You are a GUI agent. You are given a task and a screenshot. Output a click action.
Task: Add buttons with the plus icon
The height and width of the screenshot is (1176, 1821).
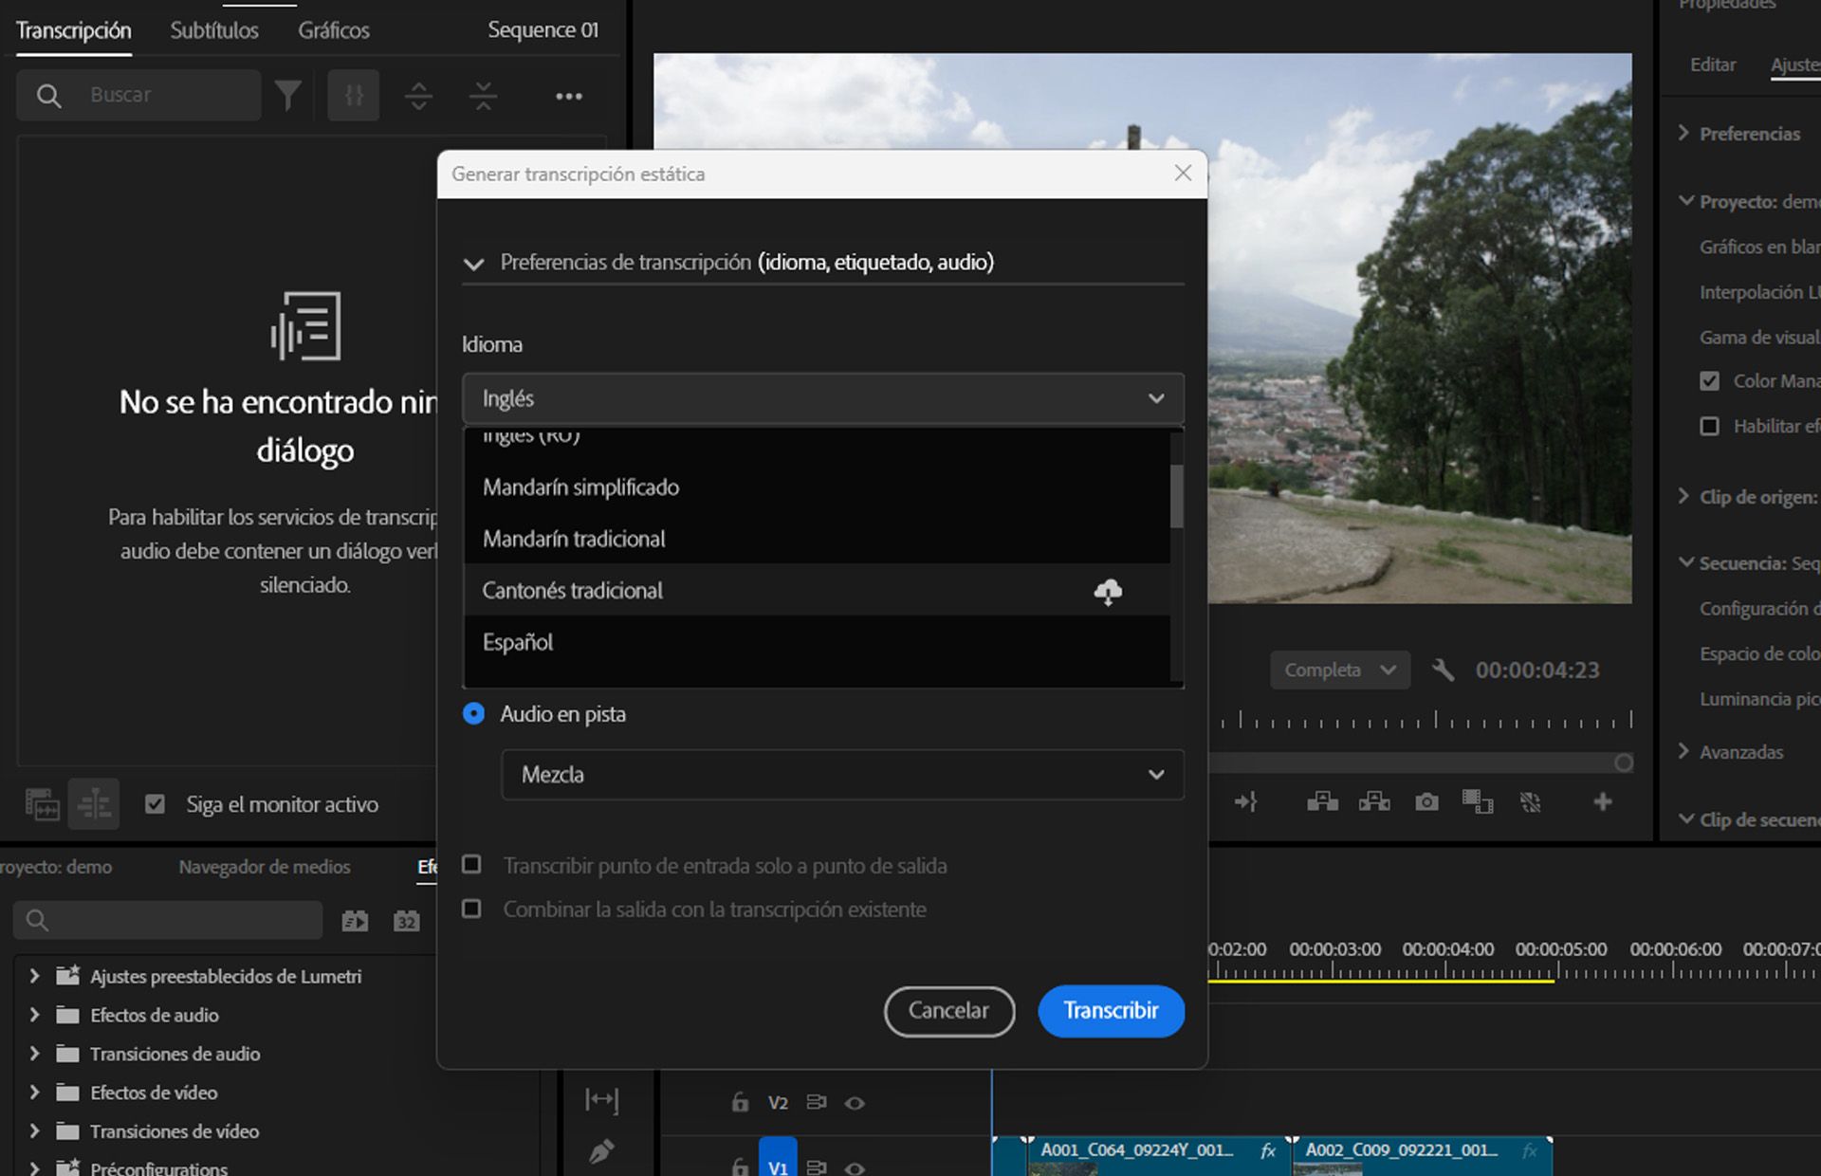click(1601, 801)
